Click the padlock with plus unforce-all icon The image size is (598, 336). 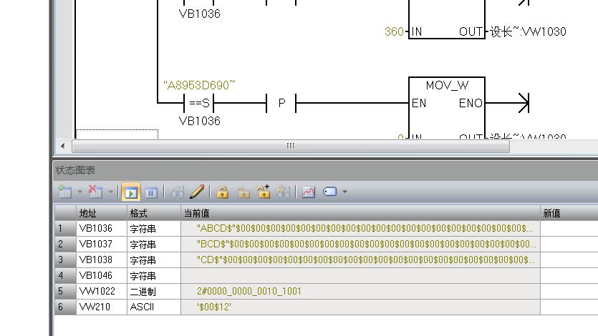[x=263, y=192]
